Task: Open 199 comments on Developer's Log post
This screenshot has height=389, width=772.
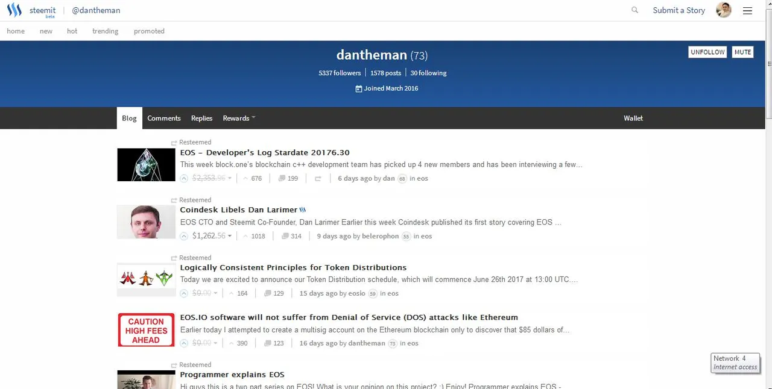Action: 288,178
